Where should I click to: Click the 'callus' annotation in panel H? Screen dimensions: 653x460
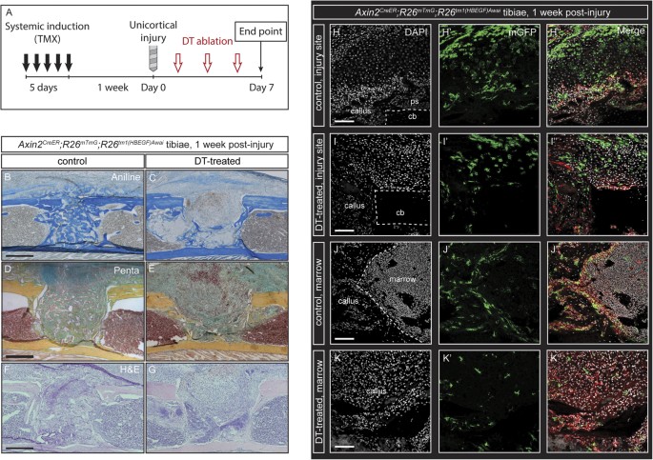[x=360, y=111]
